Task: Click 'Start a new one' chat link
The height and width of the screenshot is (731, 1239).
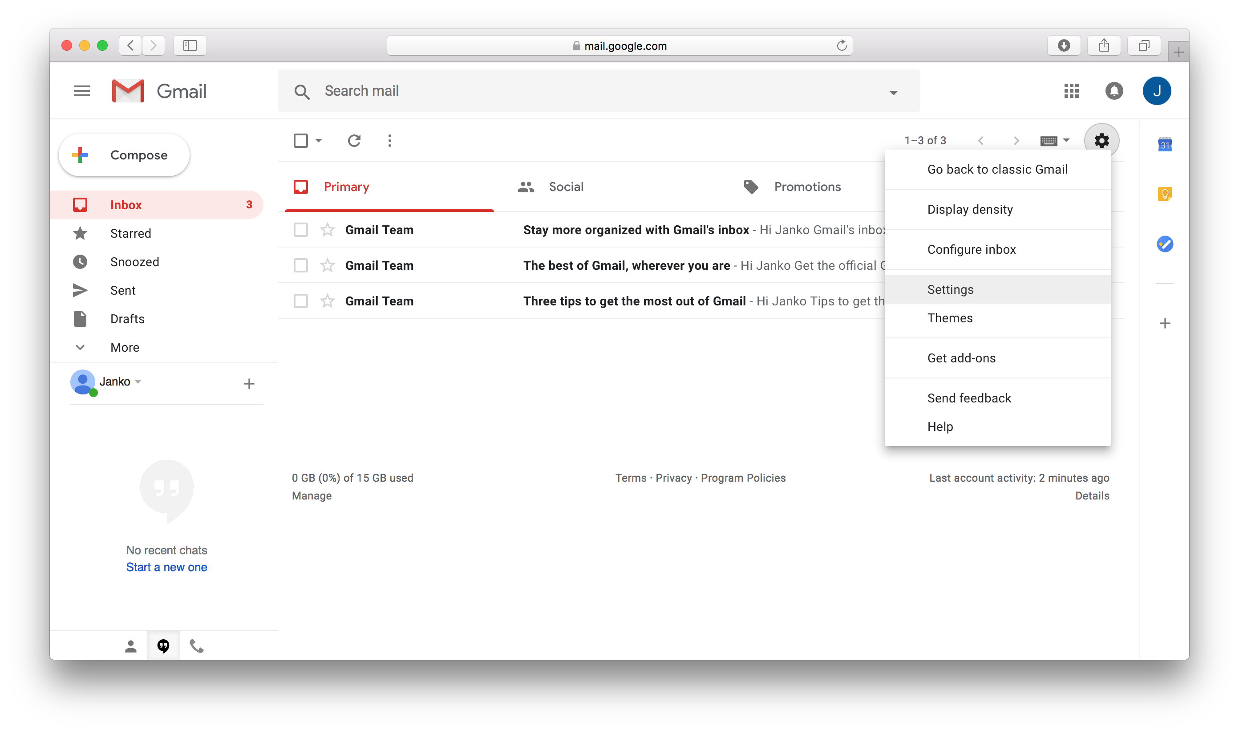Action: pyautogui.click(x=166, y=568)
